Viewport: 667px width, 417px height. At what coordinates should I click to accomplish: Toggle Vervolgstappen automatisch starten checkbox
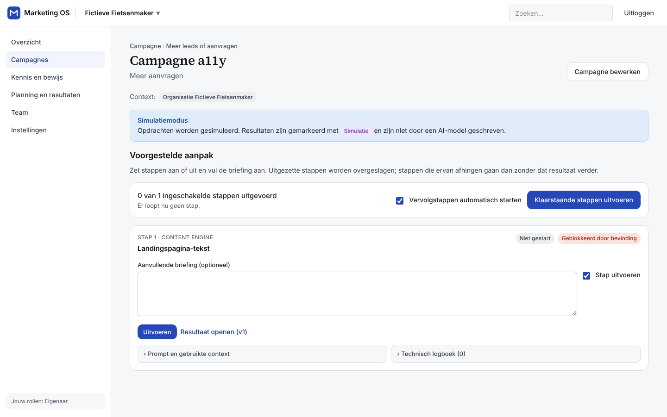[x=400, y=200]
